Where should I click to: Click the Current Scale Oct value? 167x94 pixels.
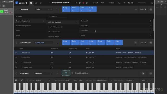[145, 43]
